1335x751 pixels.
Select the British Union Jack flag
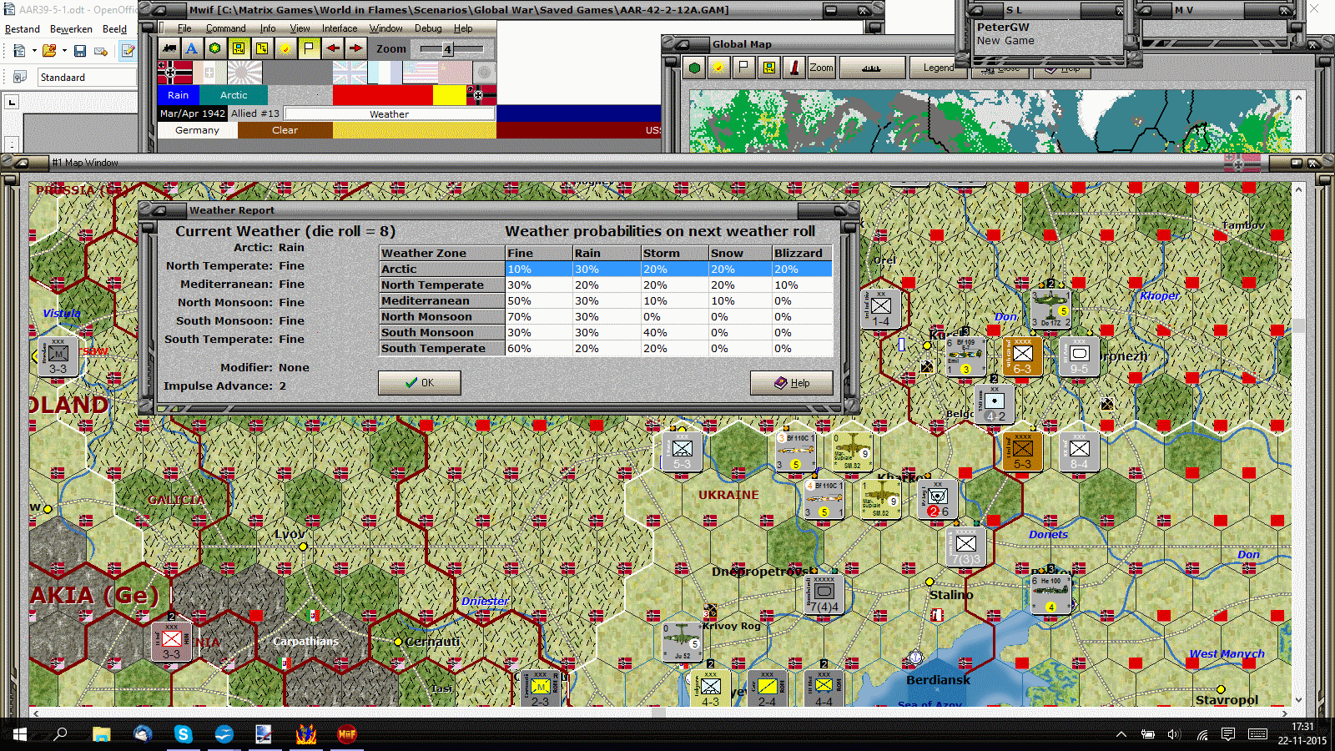[x=350, y=73]
